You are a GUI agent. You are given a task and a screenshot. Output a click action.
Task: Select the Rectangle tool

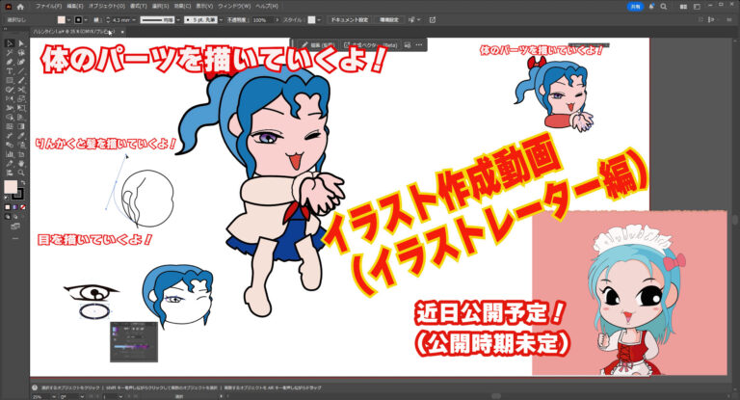(9, 80)
